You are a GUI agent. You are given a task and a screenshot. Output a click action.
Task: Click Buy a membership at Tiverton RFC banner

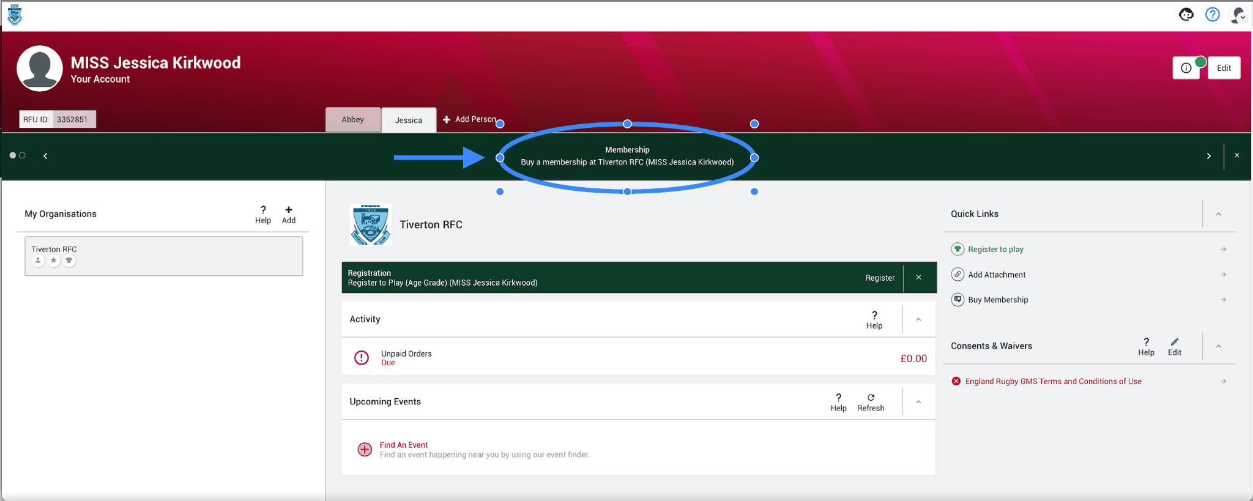627,162
